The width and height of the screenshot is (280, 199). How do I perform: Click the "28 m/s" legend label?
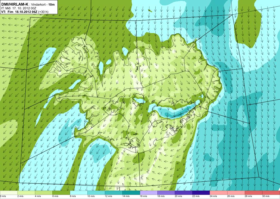(249, 196)
